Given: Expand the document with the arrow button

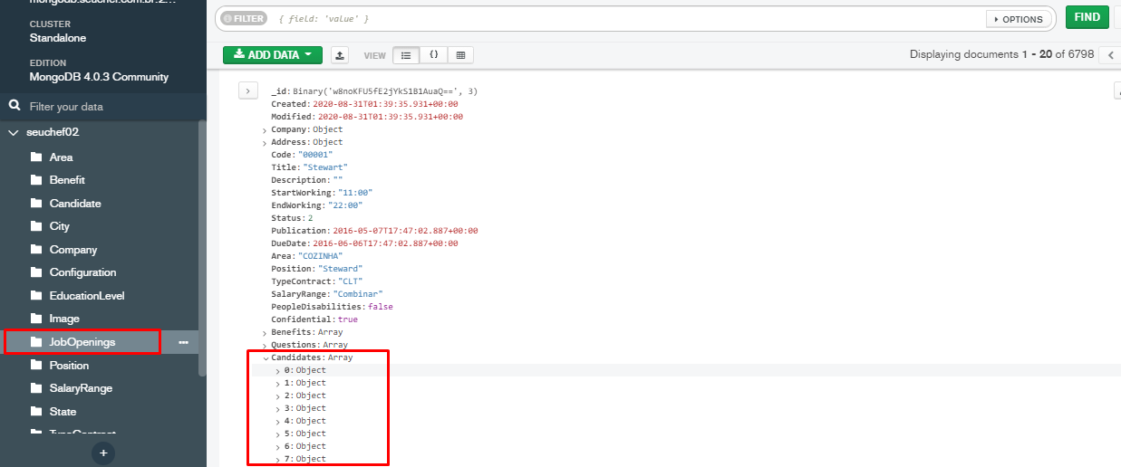Looking at the screenshot, I should tap(247, 91).
